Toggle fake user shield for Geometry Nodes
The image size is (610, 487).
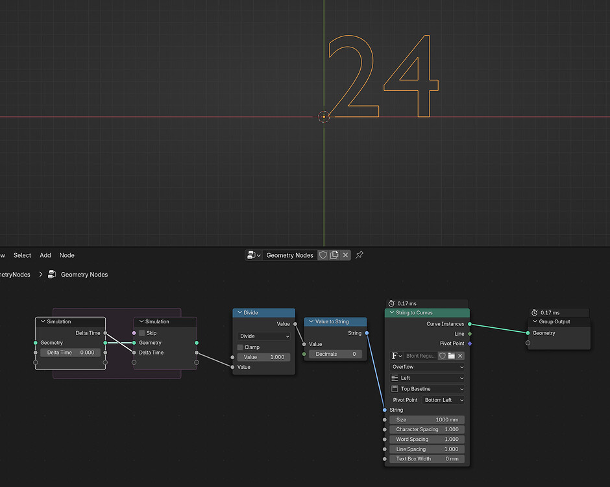[x=323, y=255]
